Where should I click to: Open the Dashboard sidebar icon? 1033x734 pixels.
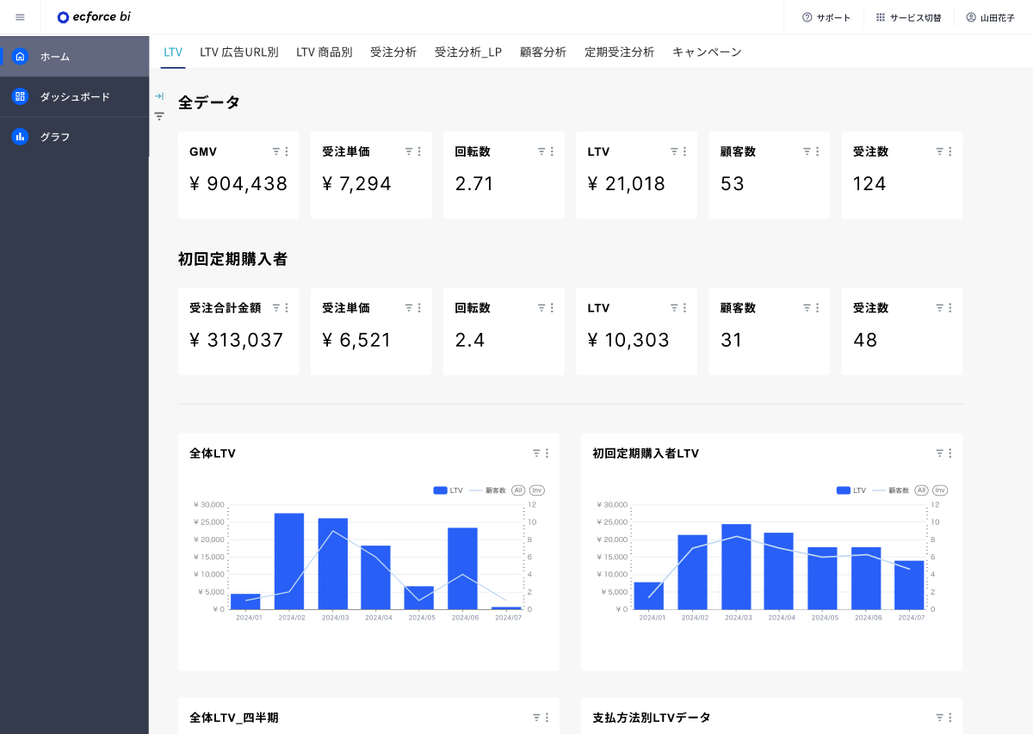[x=20, y=96]
